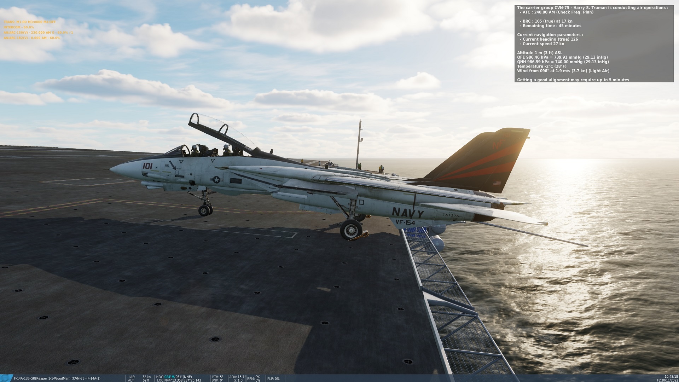Click the 'F2 30/11/2022' view and date text
The width and height of the screenshot is (679, 382).
pyautogui.click(x=667, y=380)
